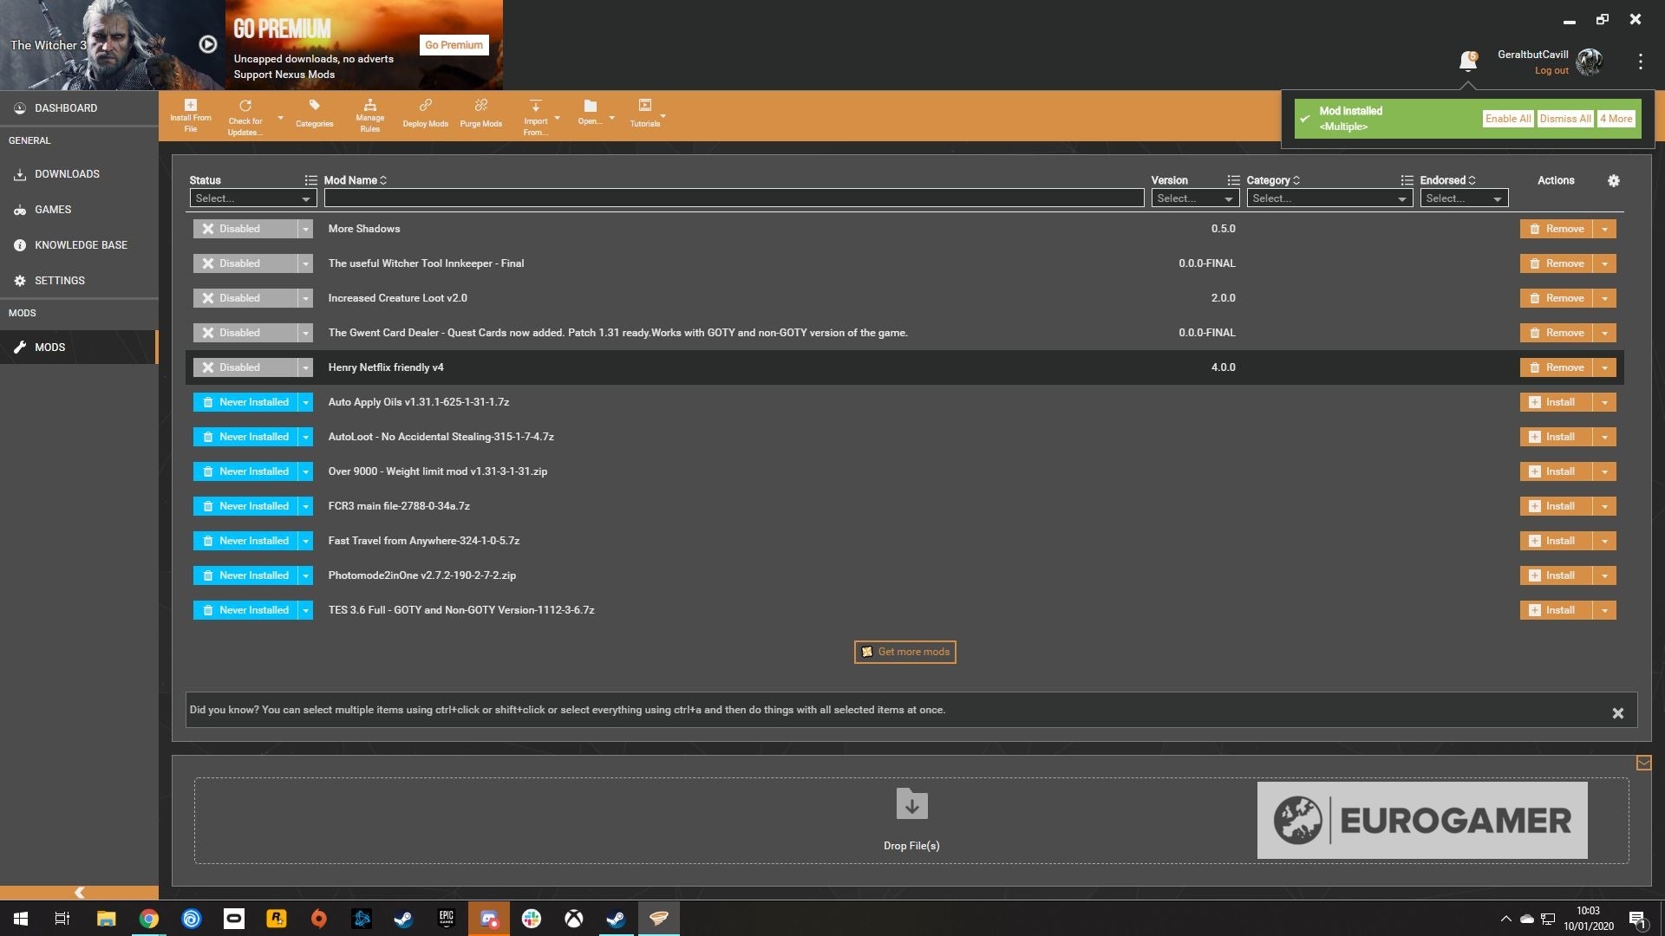
Task: Open Games in sidebar
Action: [x=79, y=210]
